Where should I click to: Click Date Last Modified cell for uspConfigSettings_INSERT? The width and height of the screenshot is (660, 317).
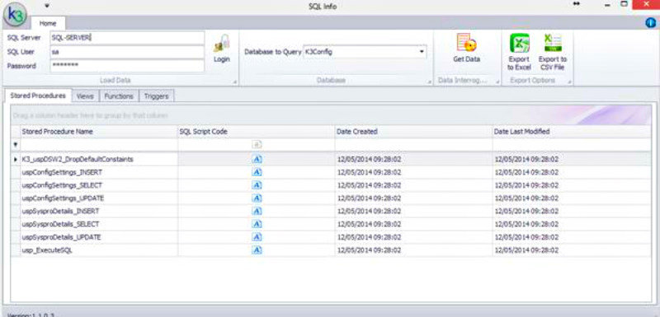(x=572, y=172)
